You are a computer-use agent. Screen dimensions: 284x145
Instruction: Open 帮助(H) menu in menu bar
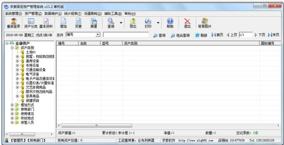click(x=130, y=14)
